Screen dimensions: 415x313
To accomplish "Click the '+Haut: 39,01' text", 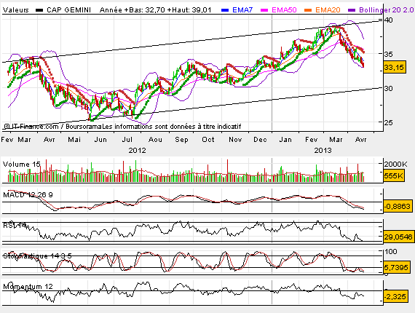I will click(189, 10).
